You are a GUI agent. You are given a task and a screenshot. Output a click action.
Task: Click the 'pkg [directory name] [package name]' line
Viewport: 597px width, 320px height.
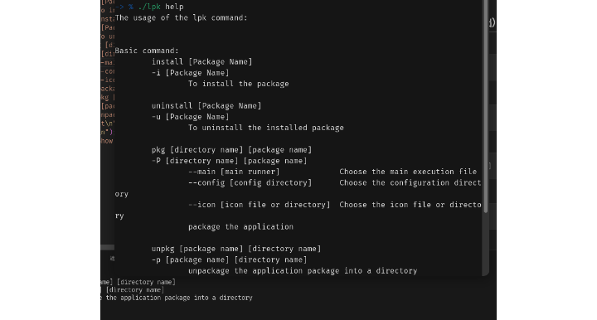point(231,150)
